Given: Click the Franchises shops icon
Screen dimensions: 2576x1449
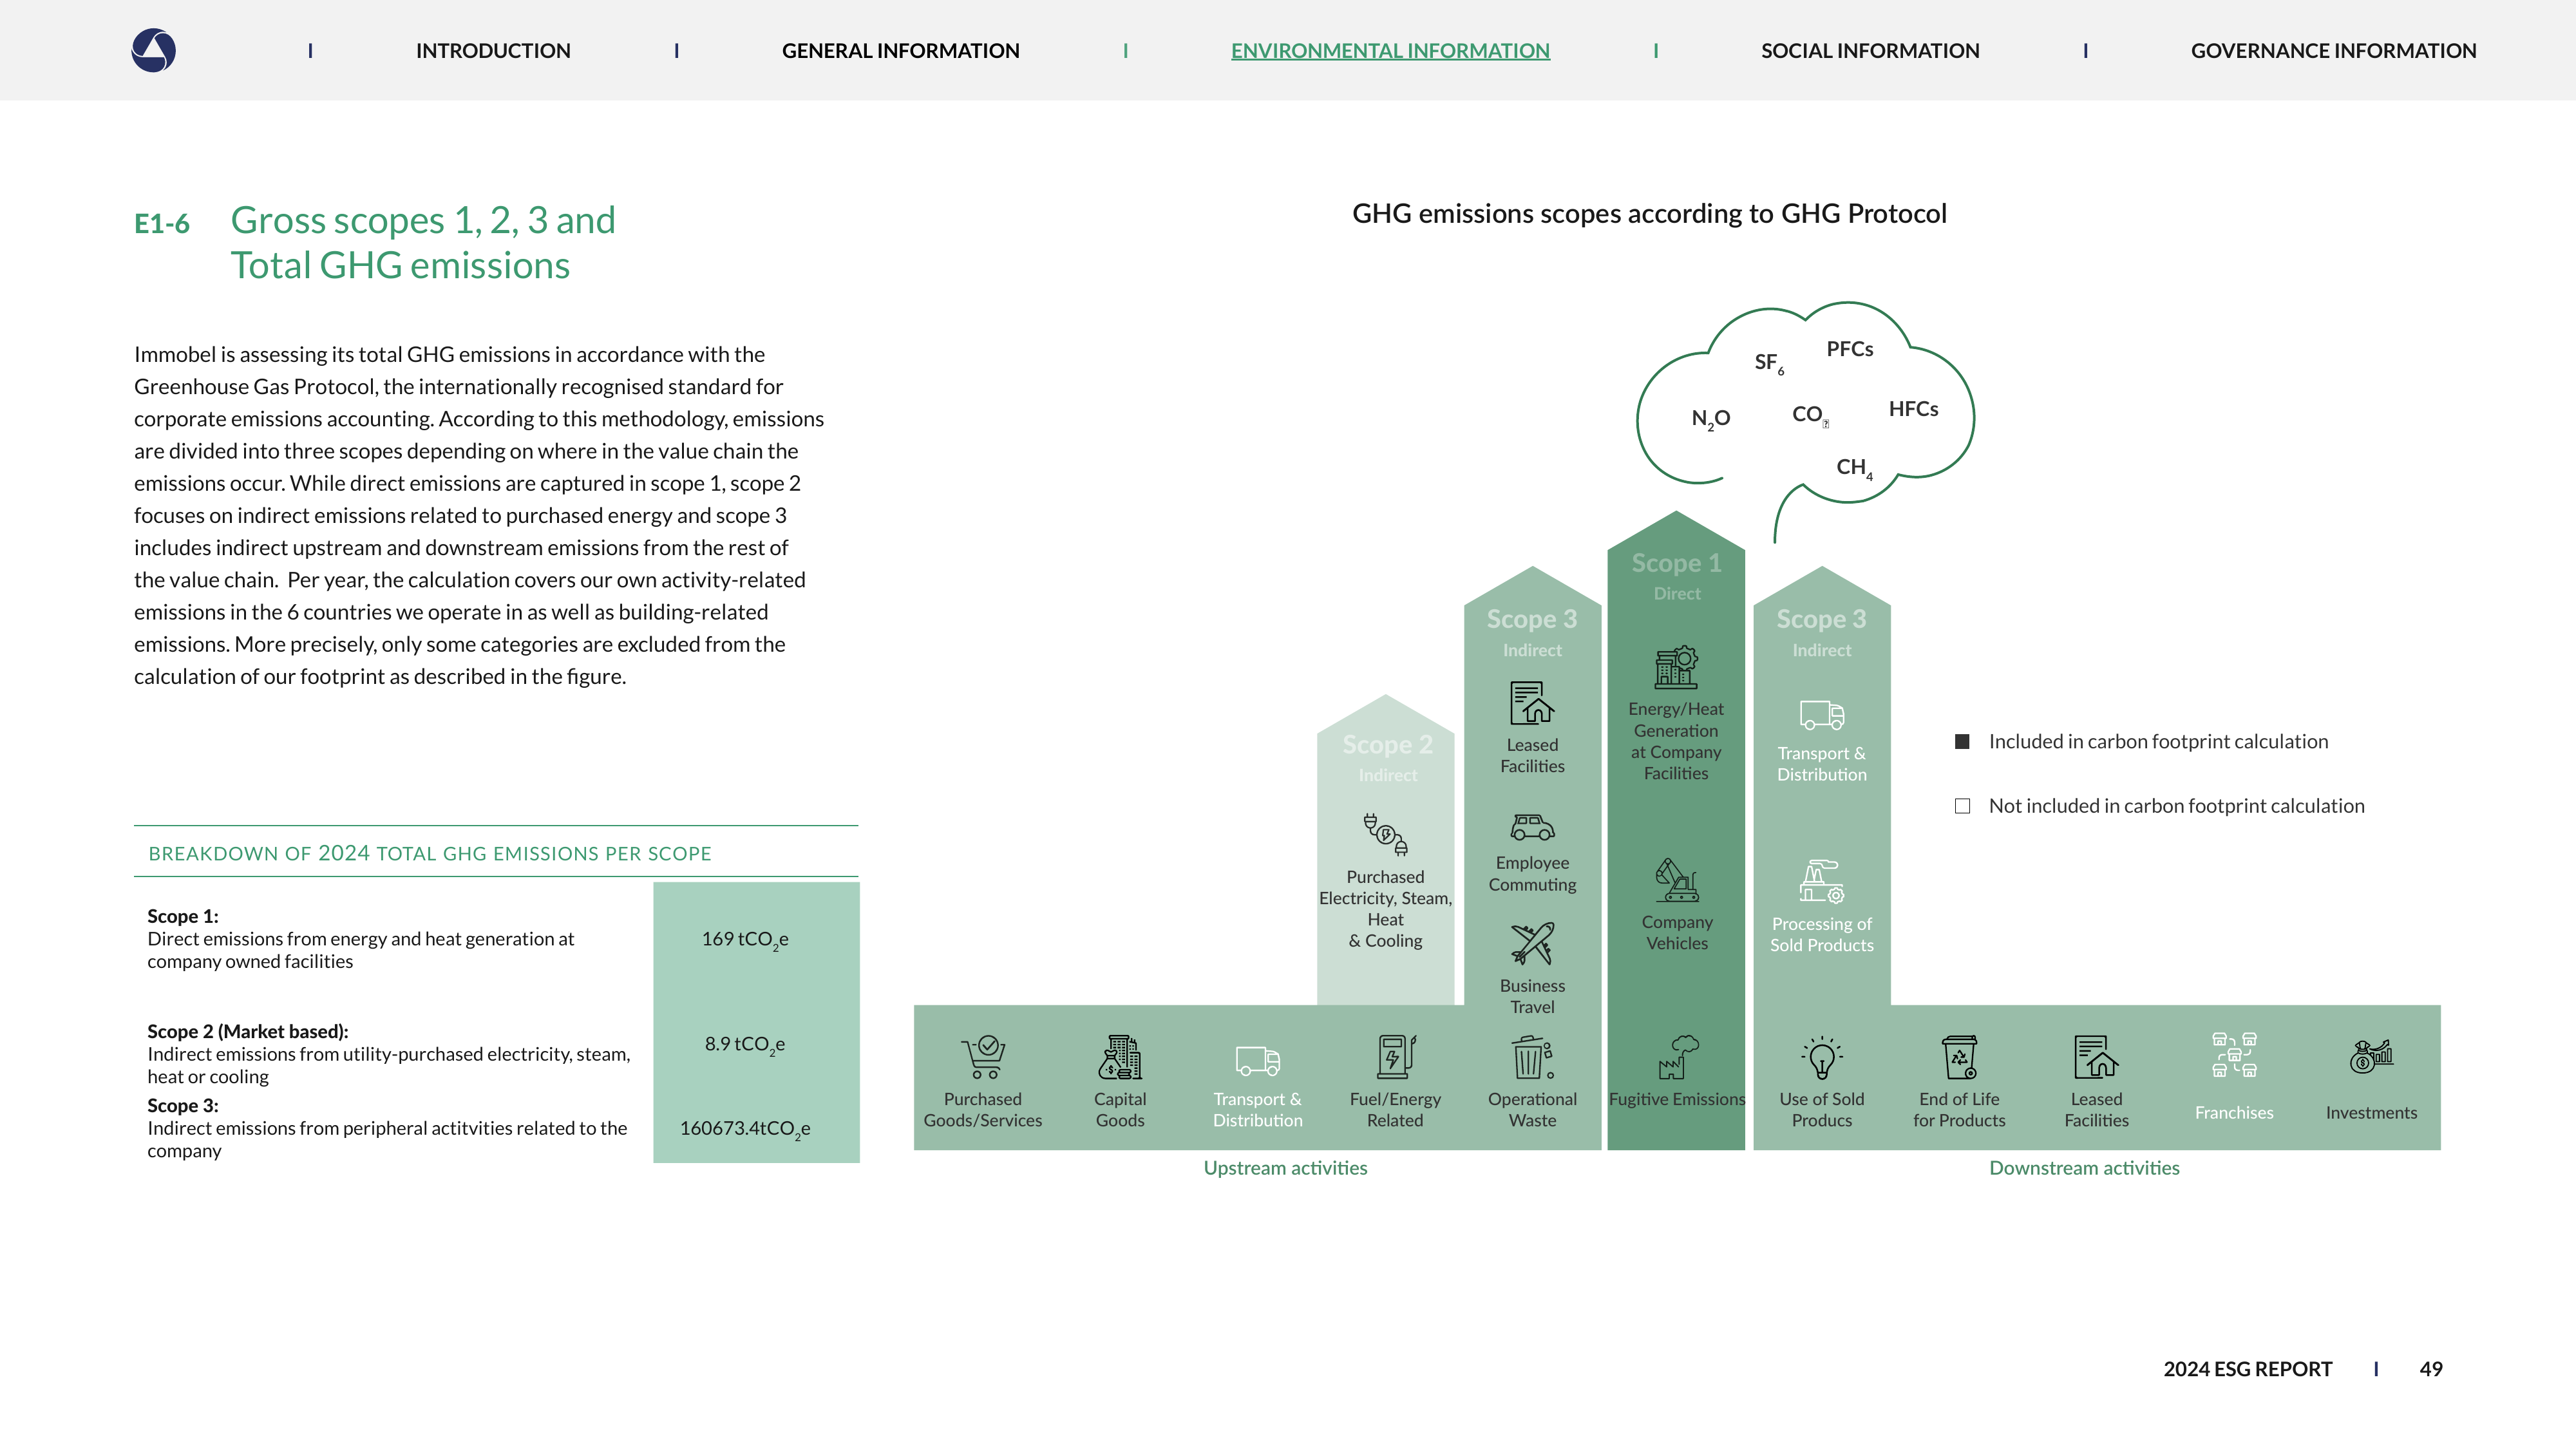Looking at the screenshot, I should pyautogui.click(x=2234, y=1055).
